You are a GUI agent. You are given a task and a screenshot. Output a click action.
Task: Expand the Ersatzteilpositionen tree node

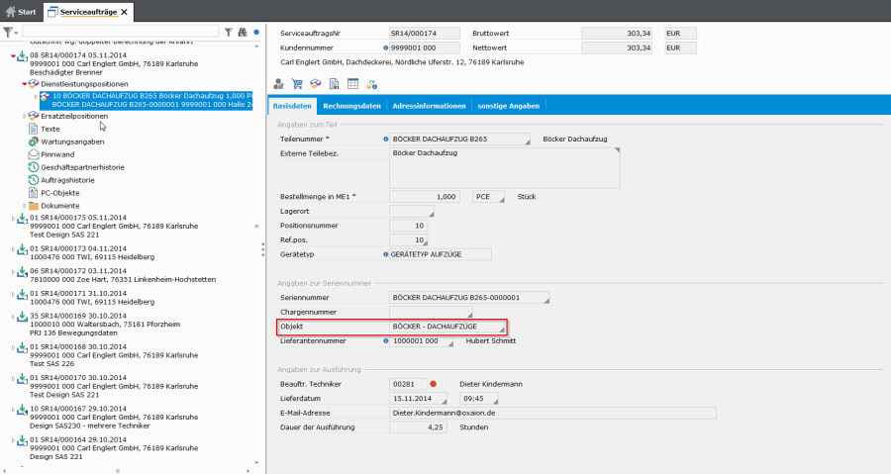tap(24, 116)
